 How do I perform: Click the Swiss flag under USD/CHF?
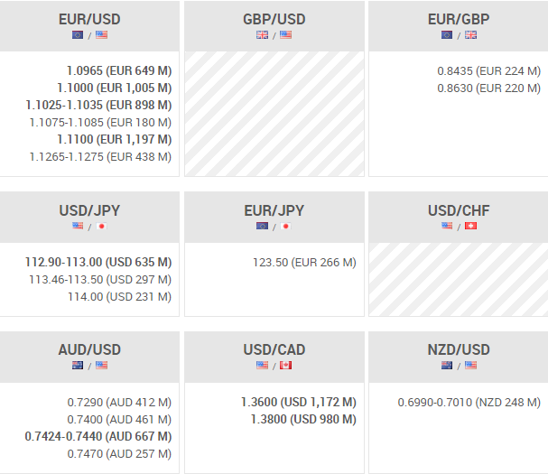(470, 227)
